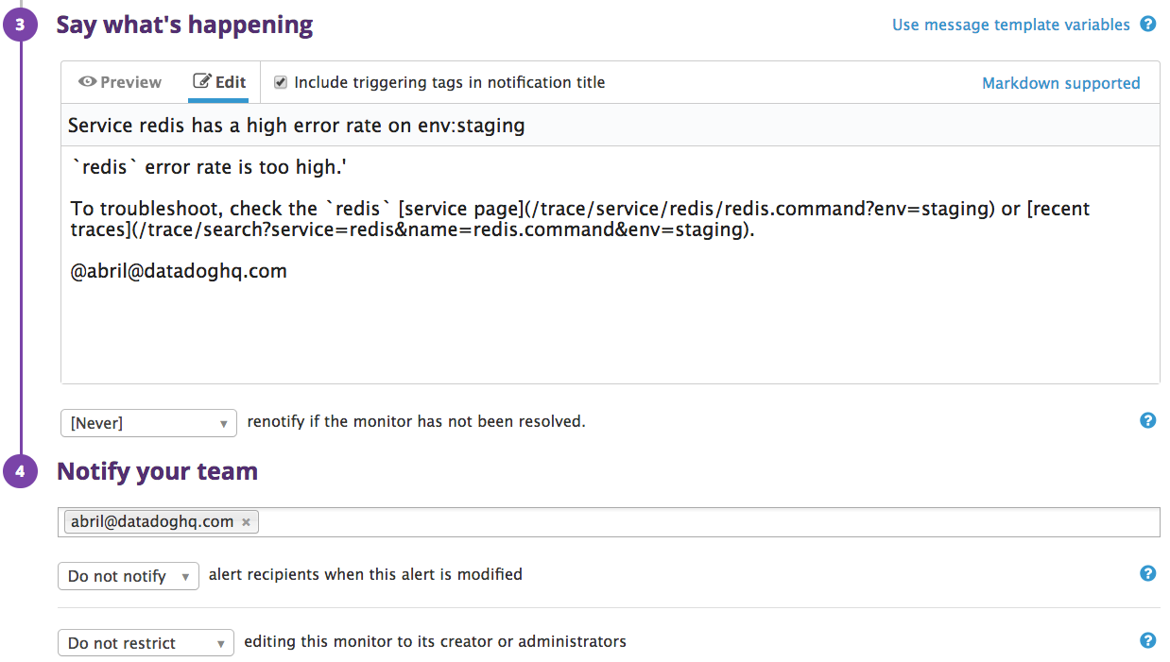This screenshot has height=662, width=1170.
Task: Switch to the Preview tab
Action: click(120, 82)
